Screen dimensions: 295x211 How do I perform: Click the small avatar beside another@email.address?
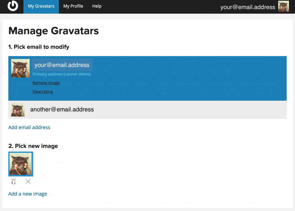pyautogui.click(x=18, y=110)
